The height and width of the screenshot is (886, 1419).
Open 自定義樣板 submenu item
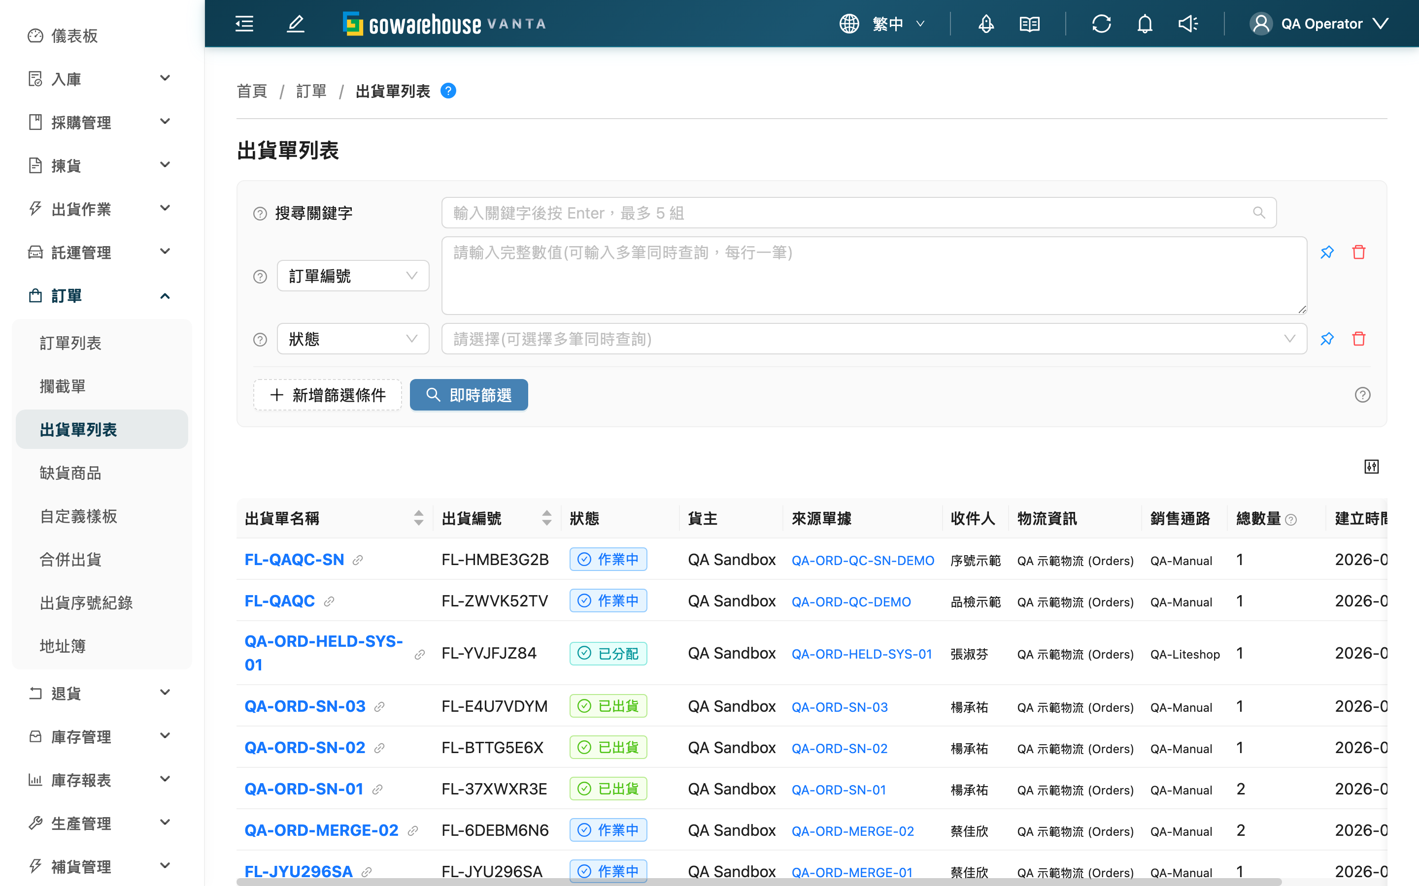pos(102,516)
